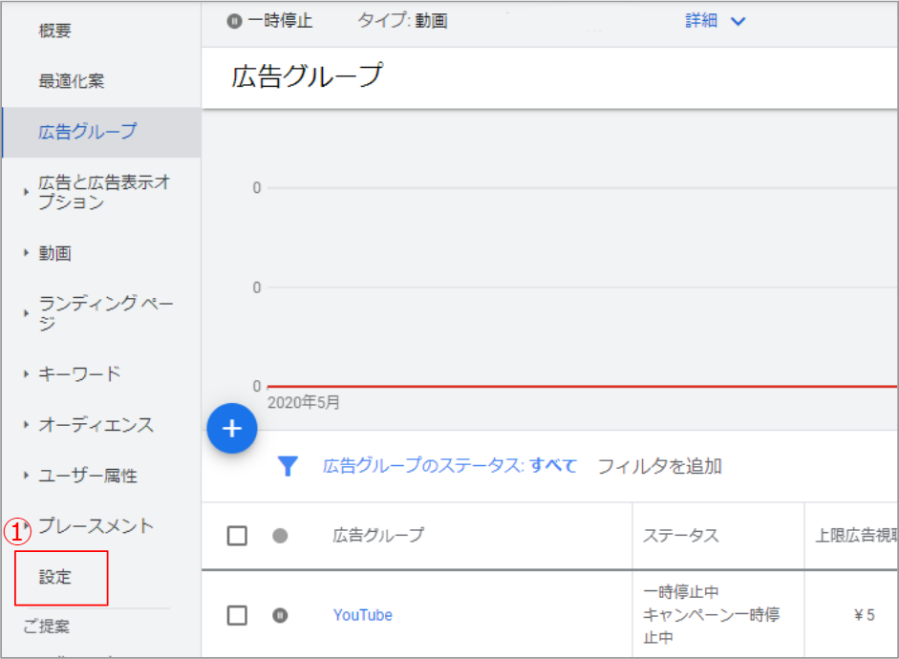Click the blue plus add button

tap(232, 429)
